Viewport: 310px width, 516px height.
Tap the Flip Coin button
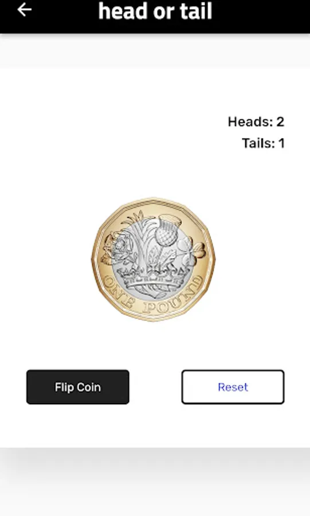(x=78, y=387)
